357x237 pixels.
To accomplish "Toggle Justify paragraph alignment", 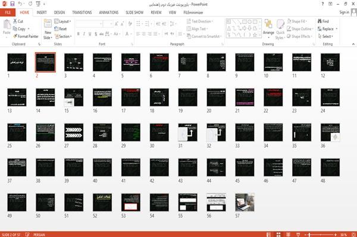I will [x=155, y=34].
